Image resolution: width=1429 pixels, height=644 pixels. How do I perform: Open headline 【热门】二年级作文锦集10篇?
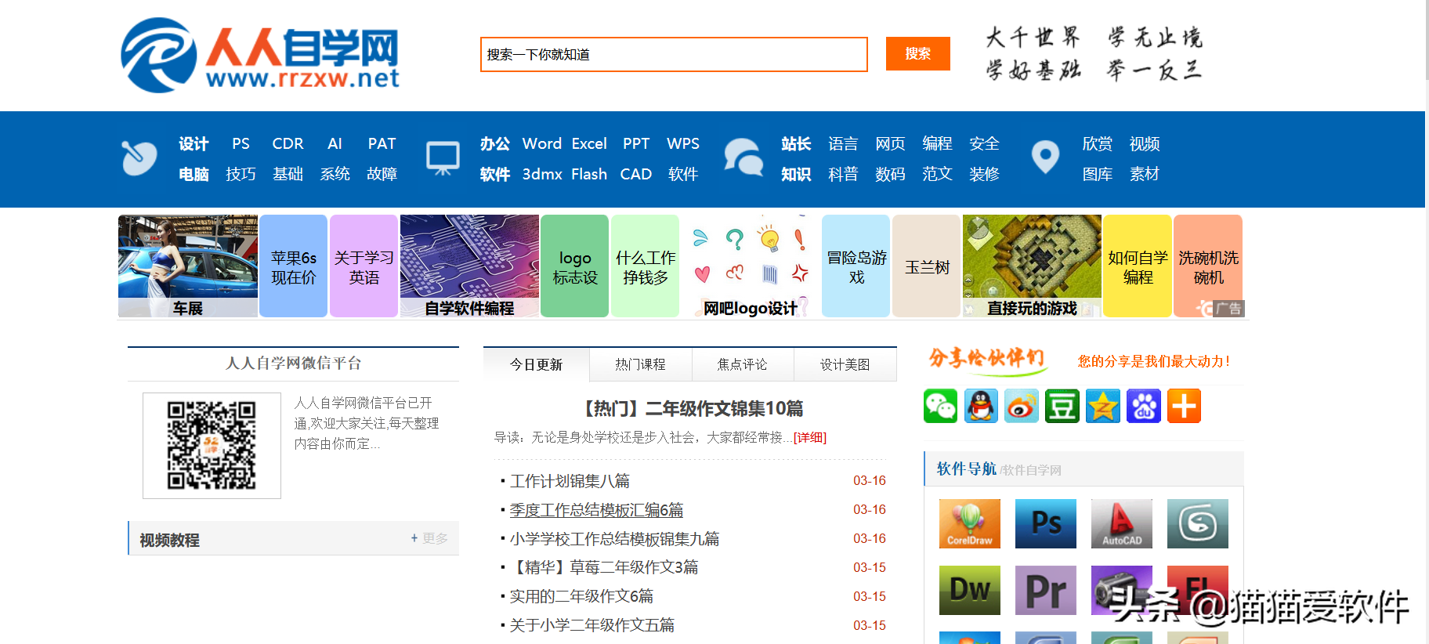click(x=691, y=408)
